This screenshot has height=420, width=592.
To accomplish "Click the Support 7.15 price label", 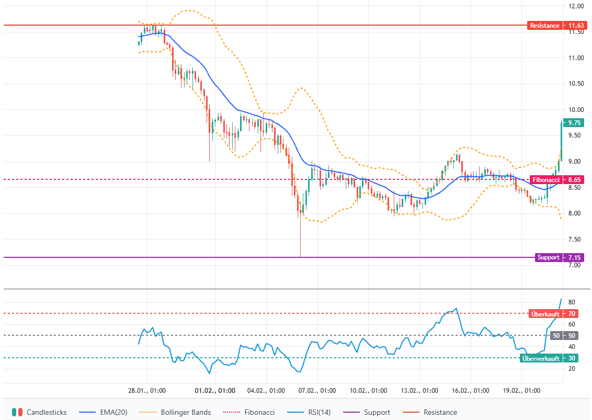I will tap(560, 257).
